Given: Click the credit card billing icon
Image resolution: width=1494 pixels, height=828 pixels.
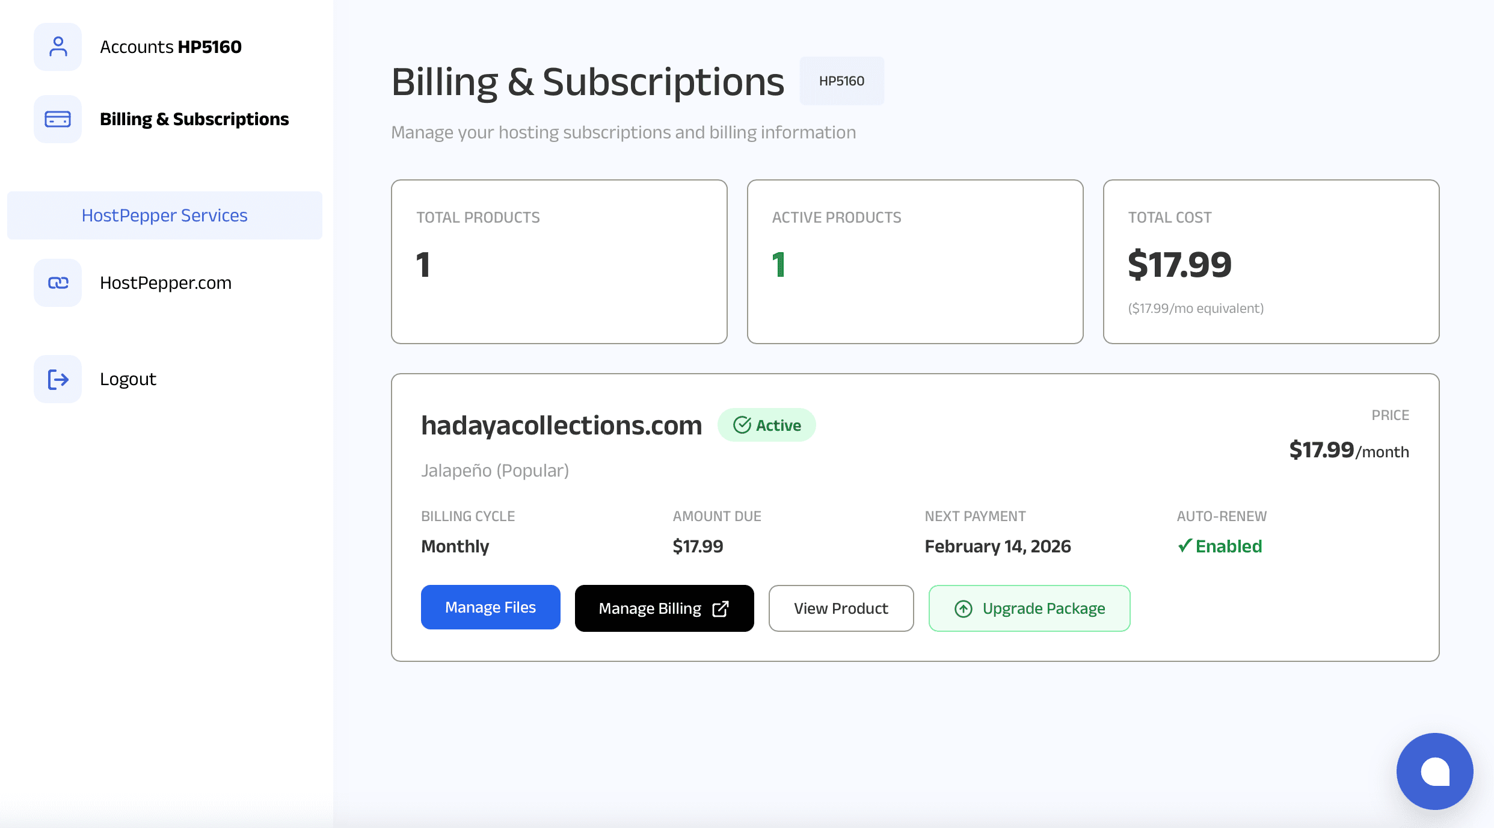Looking at the screenshot, I should pyautogui.click(x=58, y=119).
